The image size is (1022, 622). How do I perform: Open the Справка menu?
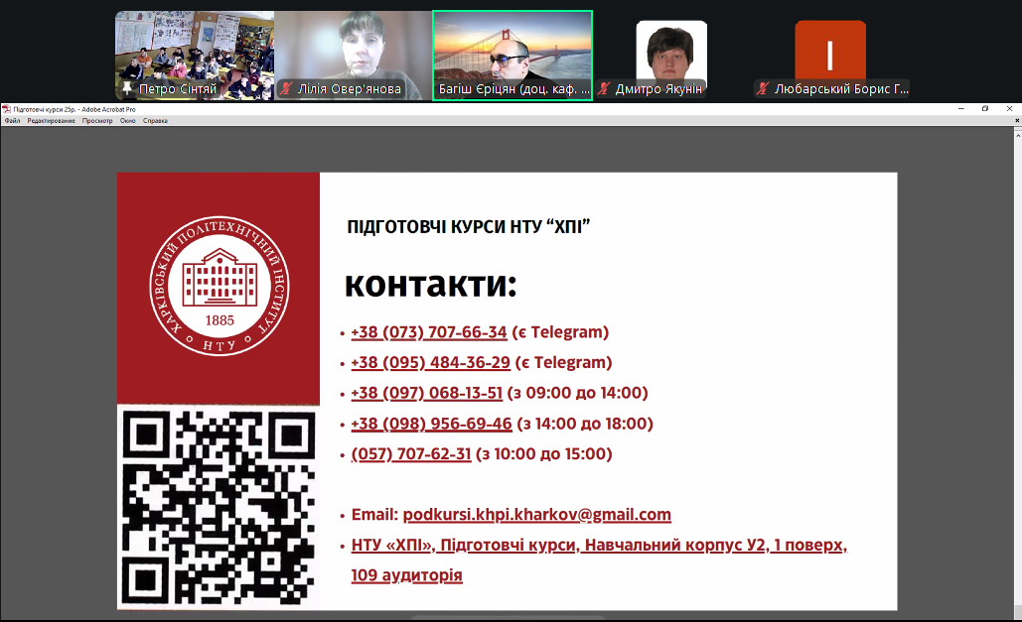pyautogui.click(x=155, y=120)
